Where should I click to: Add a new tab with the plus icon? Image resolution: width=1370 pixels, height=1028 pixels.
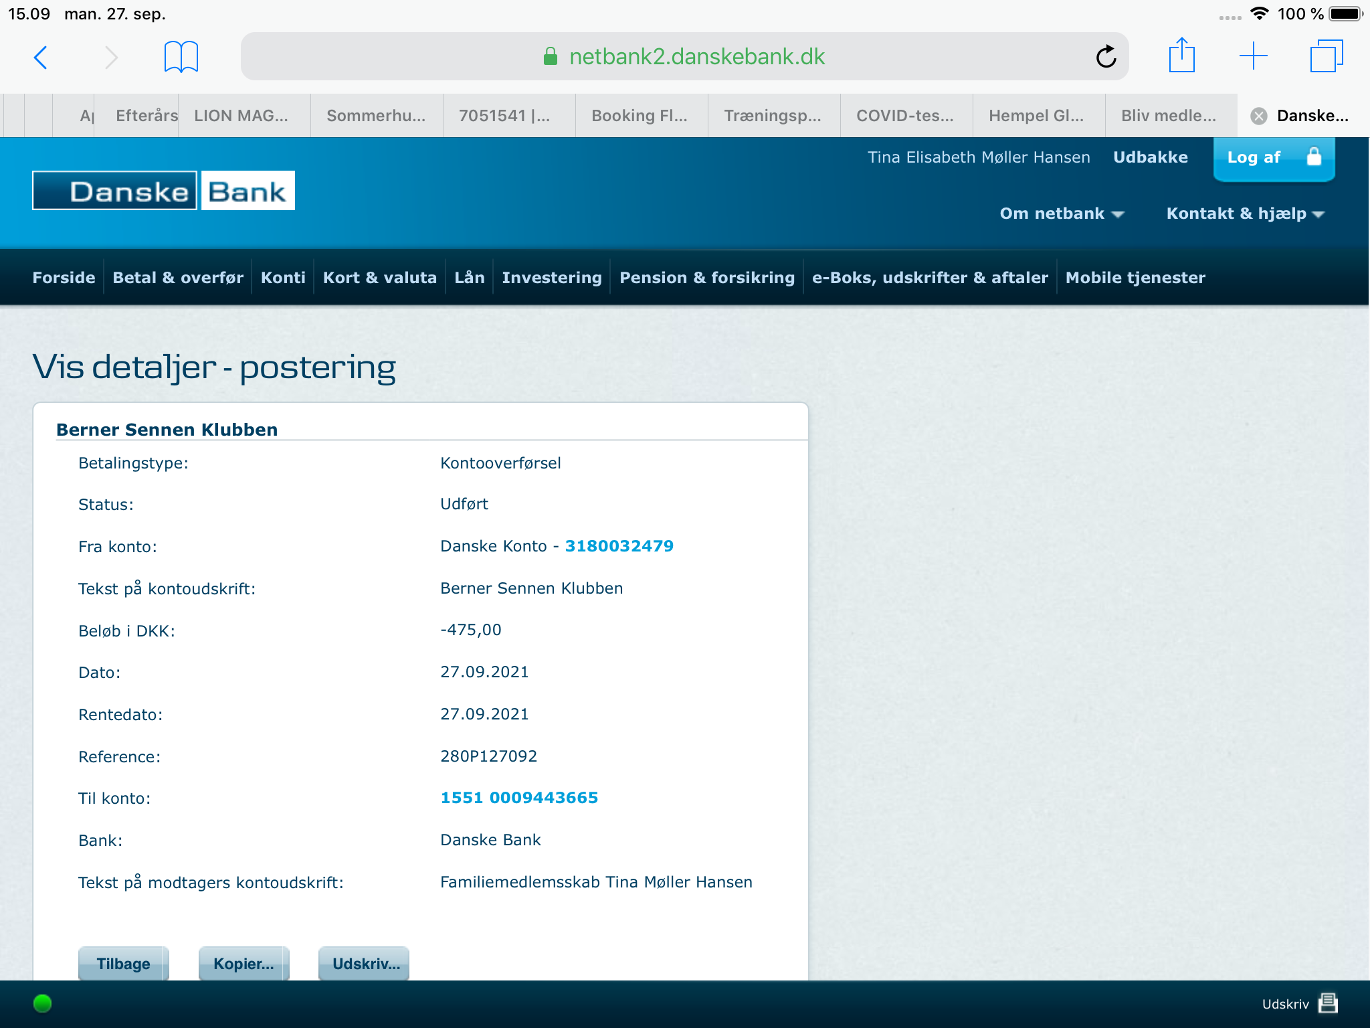1253,56
